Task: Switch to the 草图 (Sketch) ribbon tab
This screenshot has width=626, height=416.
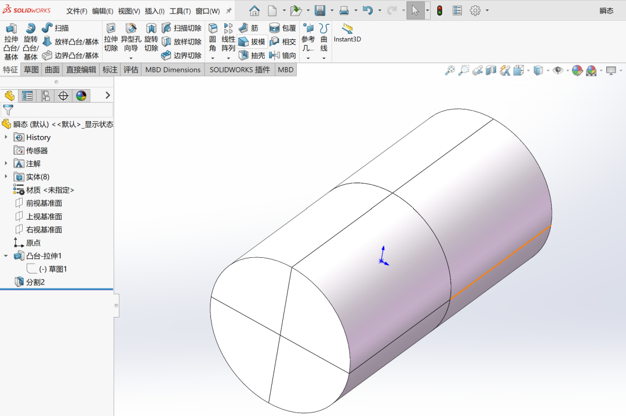Action: point(31,70)
